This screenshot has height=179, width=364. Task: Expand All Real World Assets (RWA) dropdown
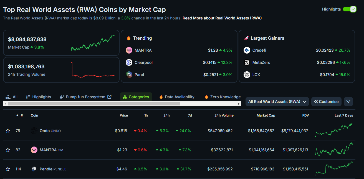277,102
